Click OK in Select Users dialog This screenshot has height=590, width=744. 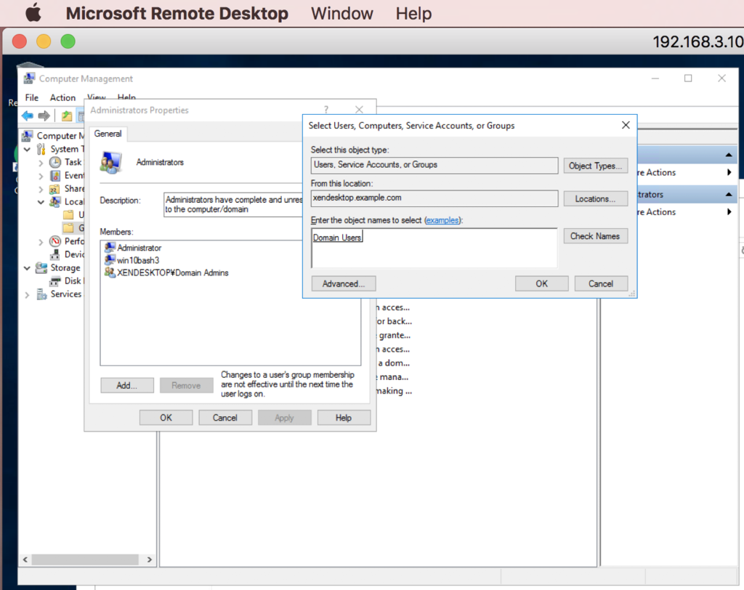click(541, 283)
